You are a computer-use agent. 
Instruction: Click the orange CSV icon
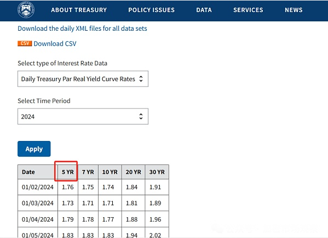[25, 43]
